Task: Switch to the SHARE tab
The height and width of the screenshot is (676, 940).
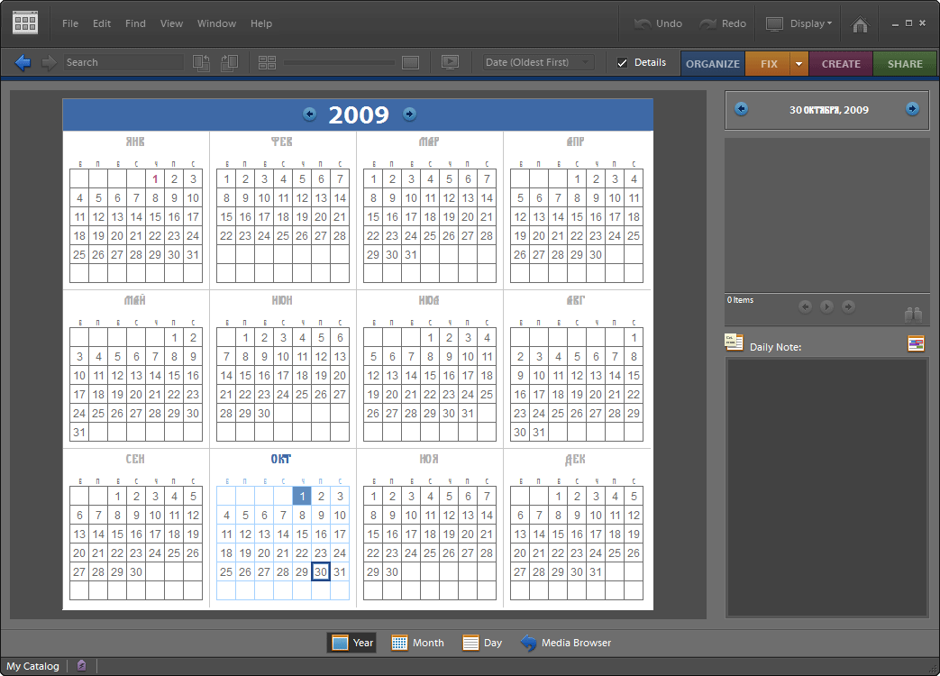Action: (905, 63)
